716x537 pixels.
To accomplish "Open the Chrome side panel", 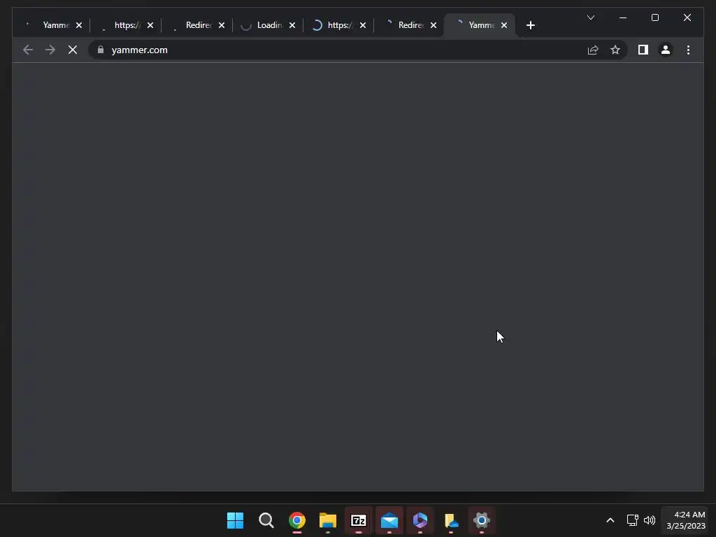I will coord(643,50).
